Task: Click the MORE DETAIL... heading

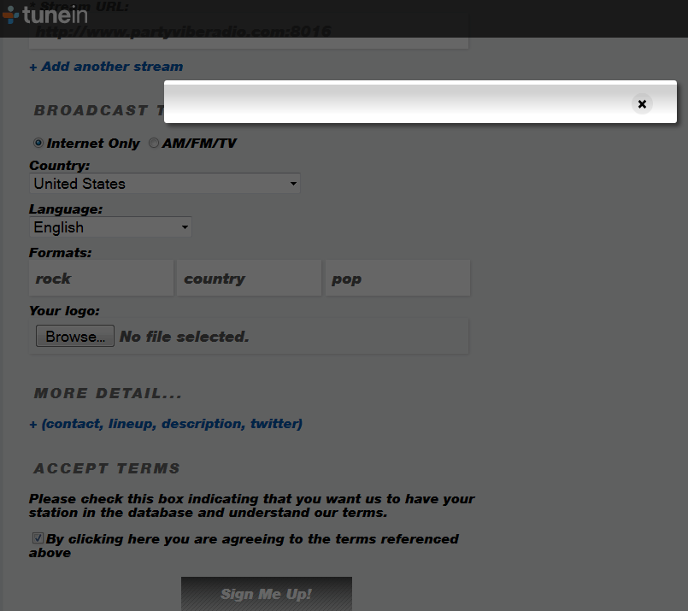Action: click(x=108, y=393)
